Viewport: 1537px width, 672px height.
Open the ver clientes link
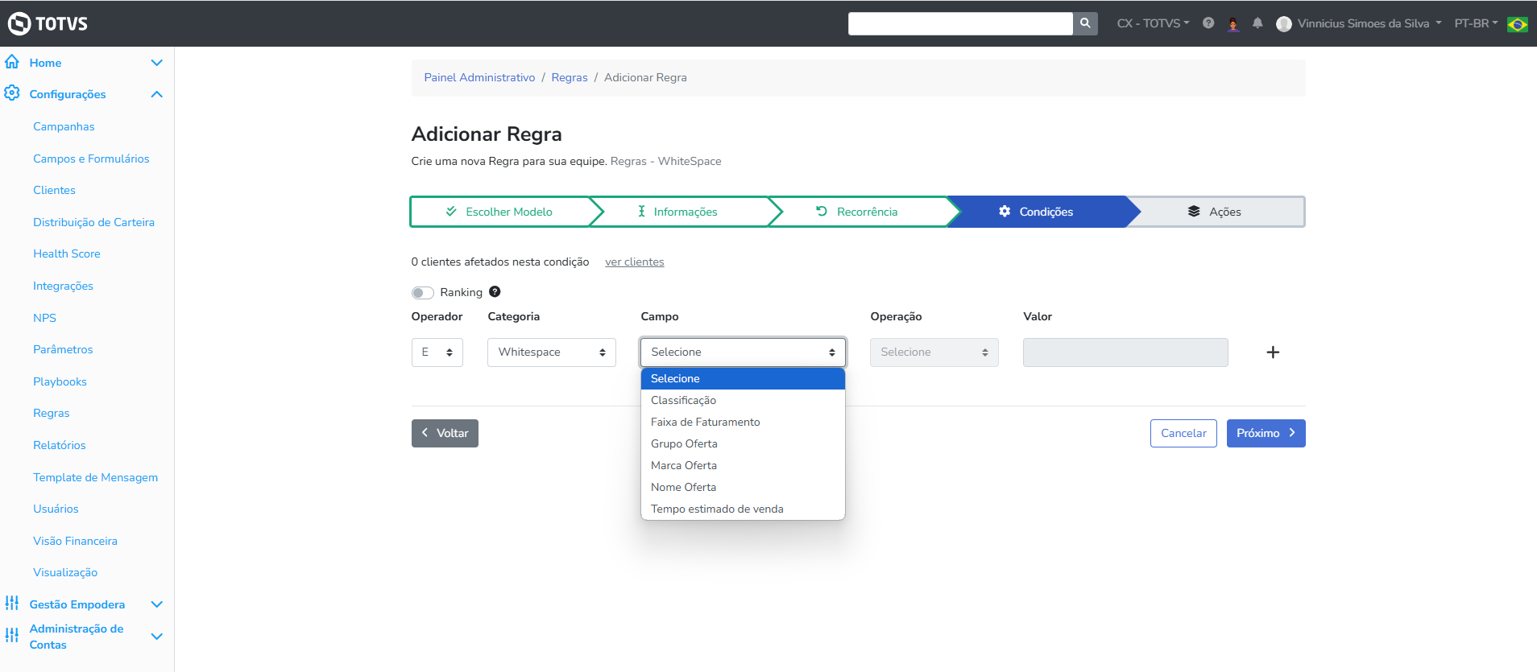click(x=635, y=262)
